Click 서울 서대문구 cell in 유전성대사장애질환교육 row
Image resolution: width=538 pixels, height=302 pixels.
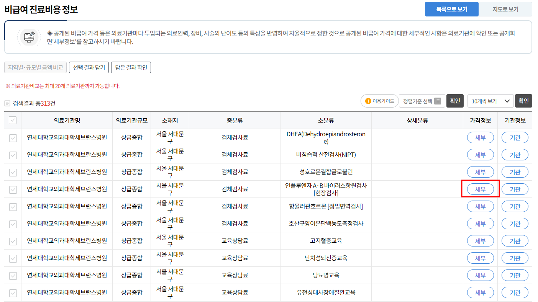pos(170,293)
